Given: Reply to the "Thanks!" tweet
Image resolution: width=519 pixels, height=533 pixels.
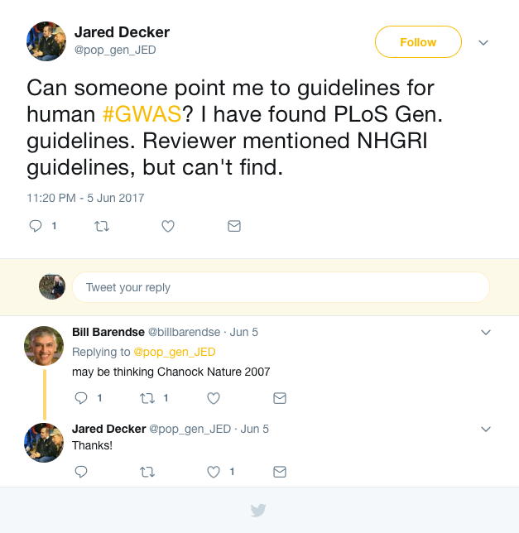Looking at the screenshot, I should coord(81,472).
